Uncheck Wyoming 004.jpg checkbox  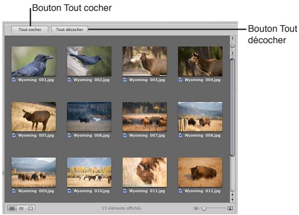point(181,80)
